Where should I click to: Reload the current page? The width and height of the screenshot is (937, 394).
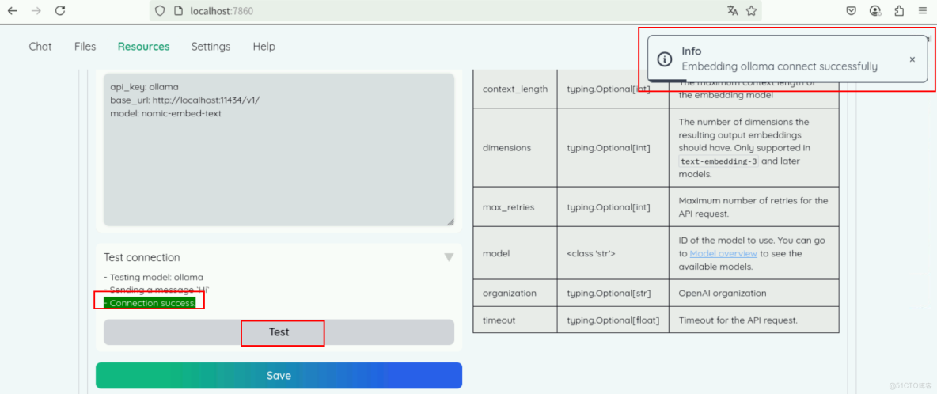(x=60, y=11)
